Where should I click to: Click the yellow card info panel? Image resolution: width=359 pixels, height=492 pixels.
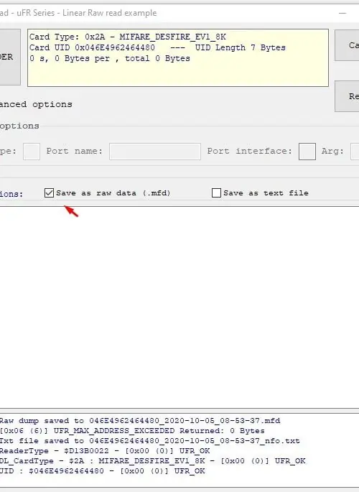pyautogui.click(x=178, y=57)
